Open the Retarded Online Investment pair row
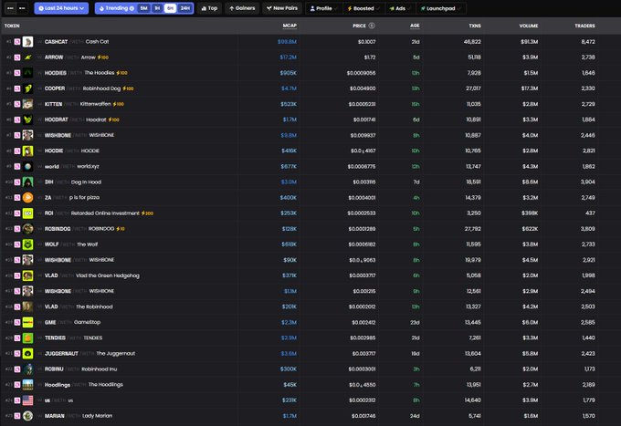The image size is (621, 426). (x=310, y=213)
